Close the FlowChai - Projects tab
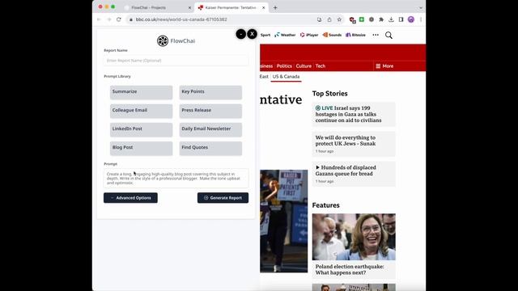The image size is (518, 291). pyautogui.click(x=189, y=7)
